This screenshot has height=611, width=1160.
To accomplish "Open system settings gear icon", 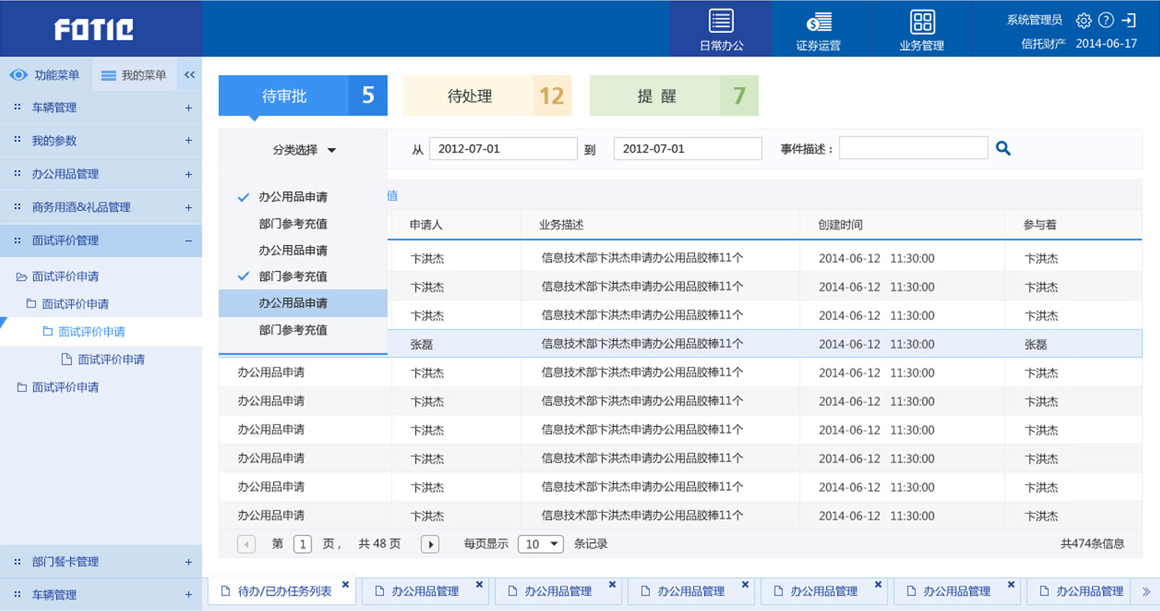I will coord(1084,20).
